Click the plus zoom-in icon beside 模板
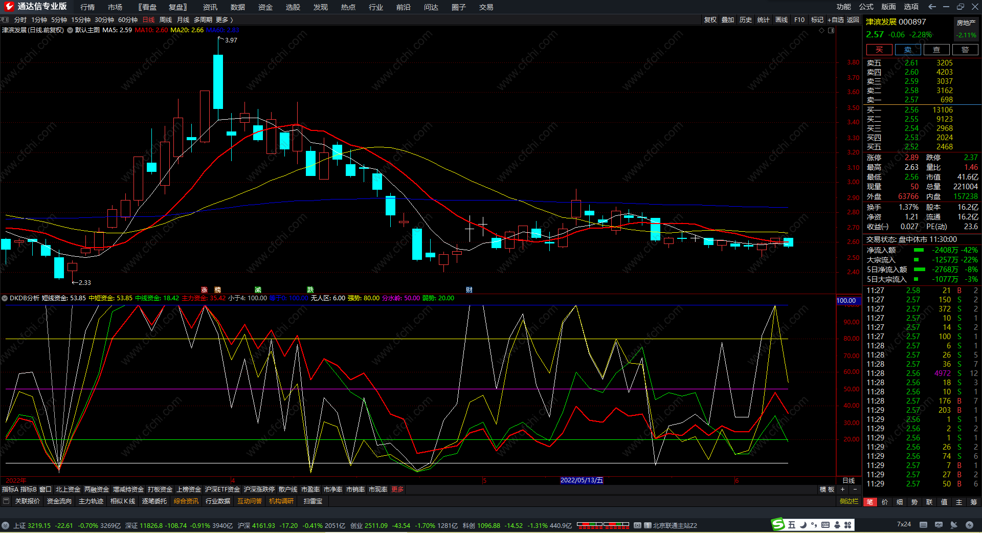The image size is (982, 533). [843, 490]
